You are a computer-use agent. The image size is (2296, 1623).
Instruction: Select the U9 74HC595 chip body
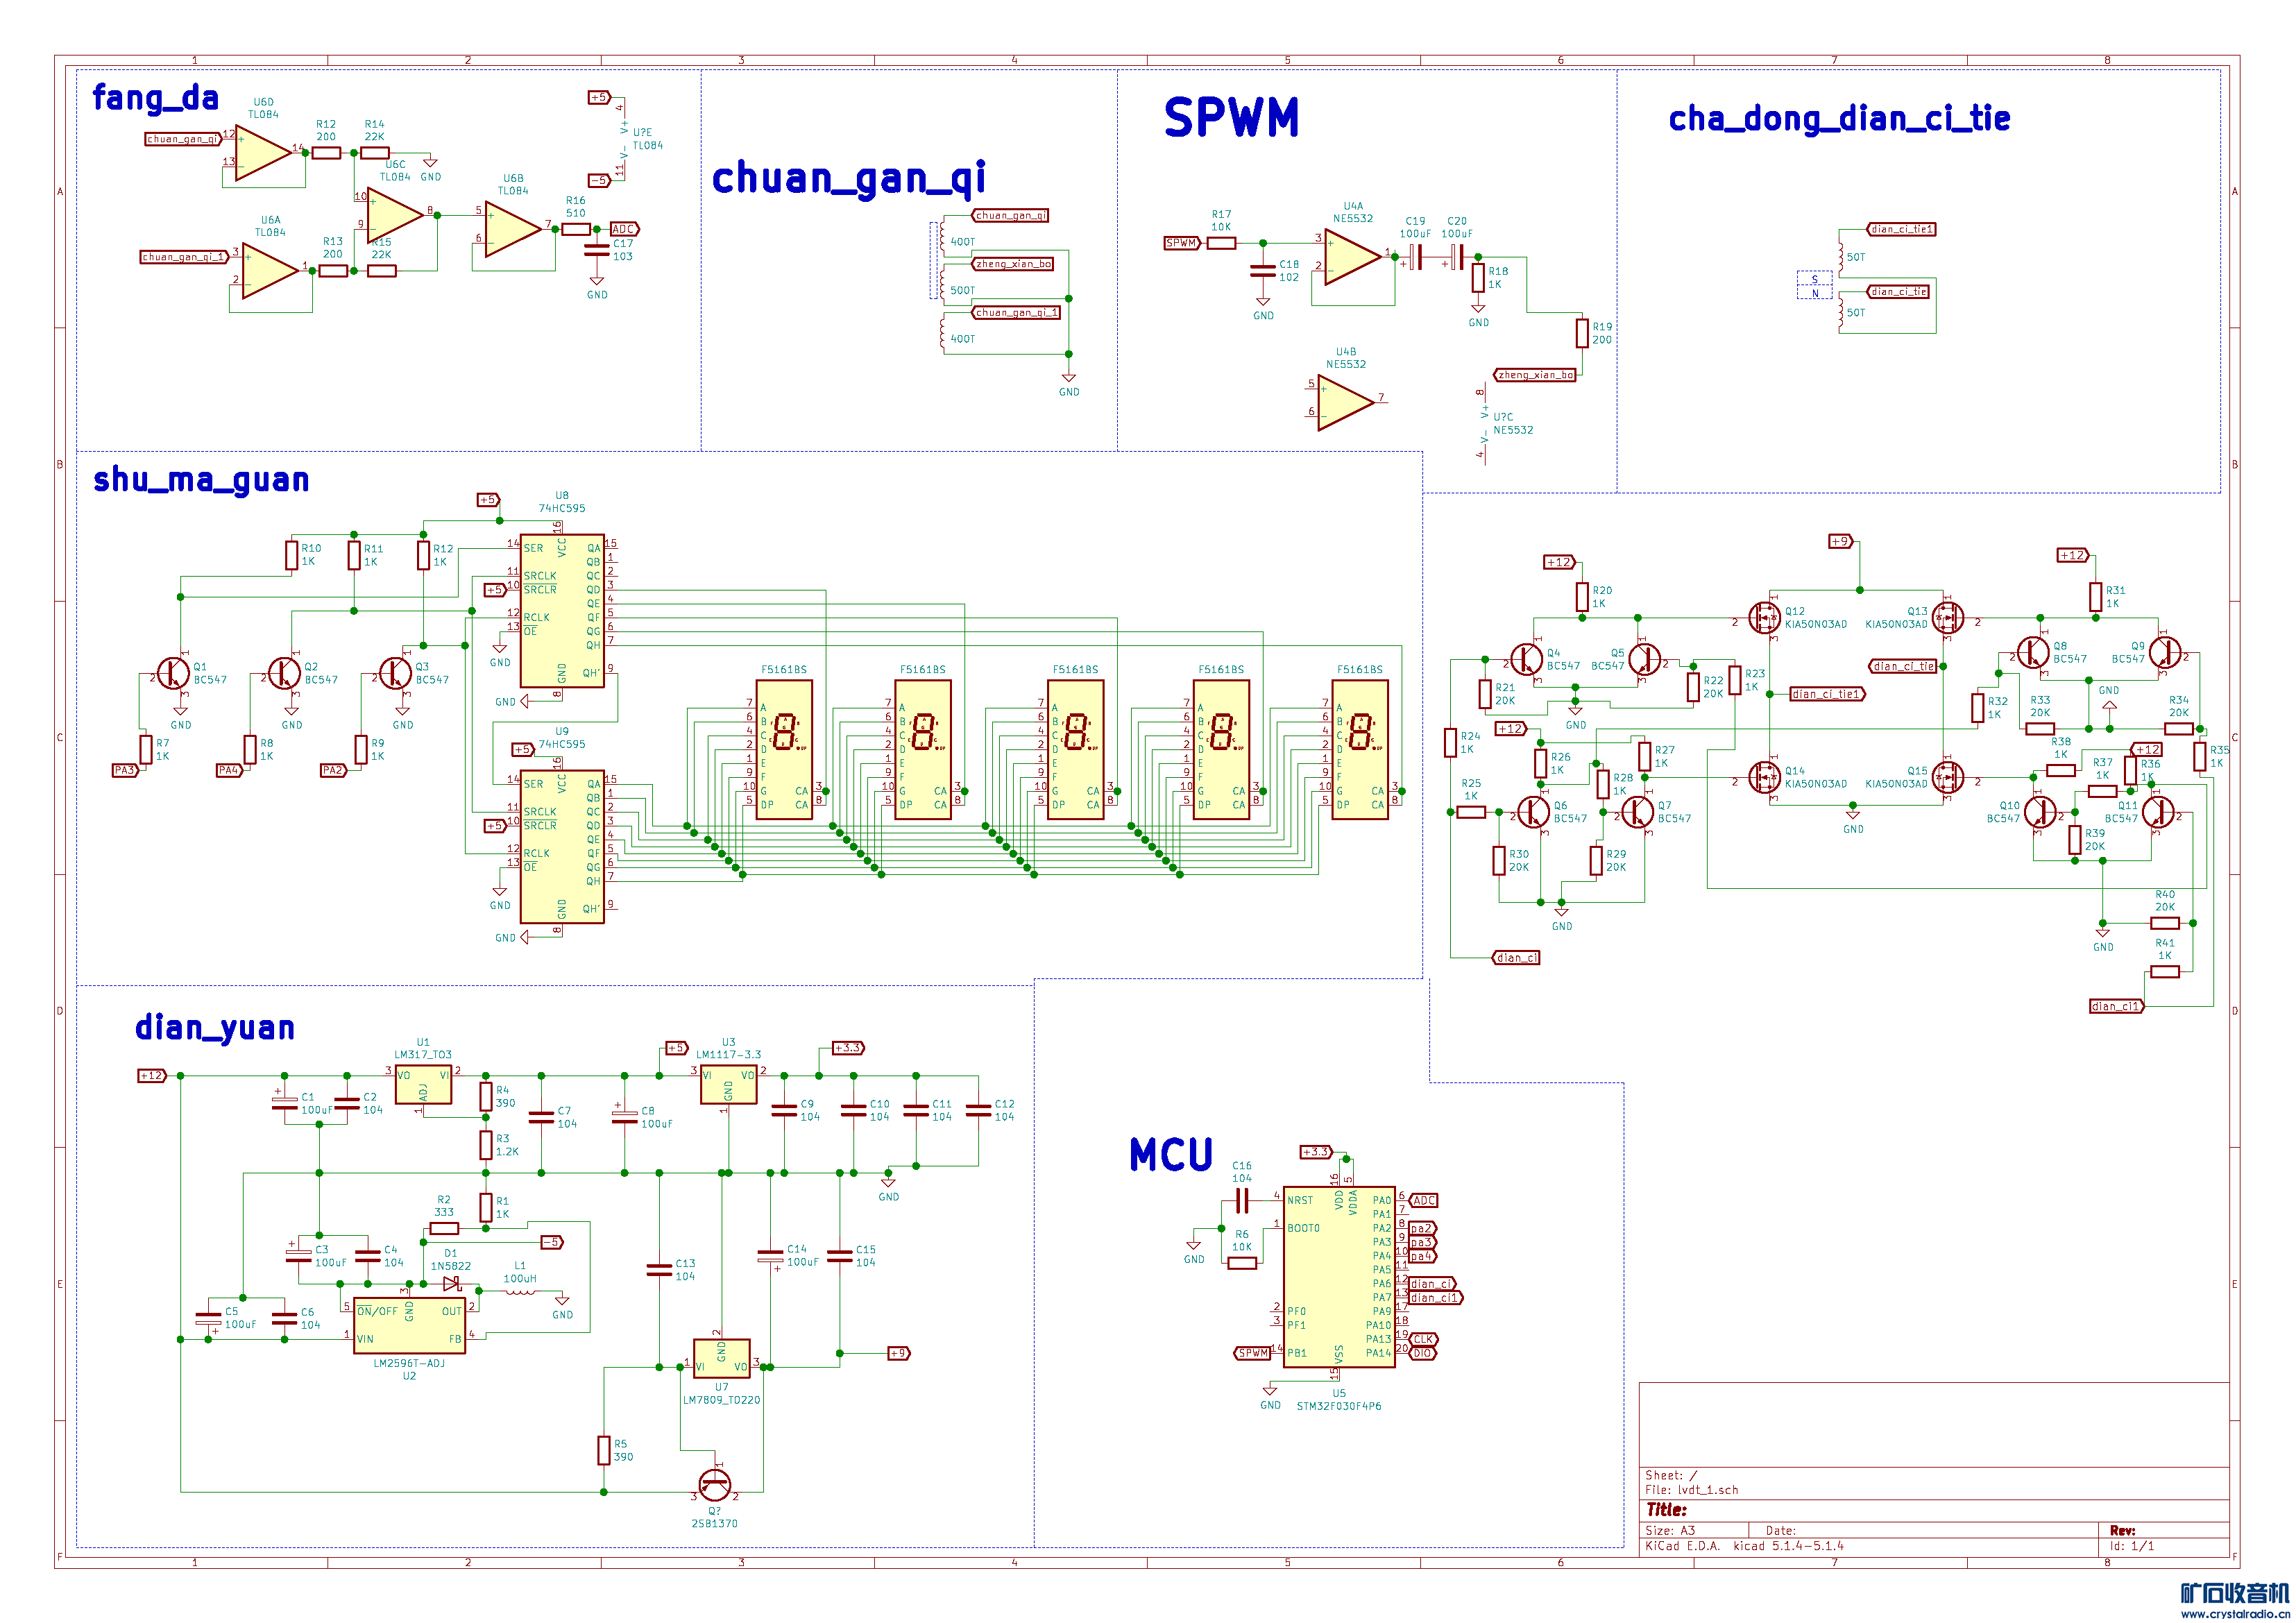[562, 847]
